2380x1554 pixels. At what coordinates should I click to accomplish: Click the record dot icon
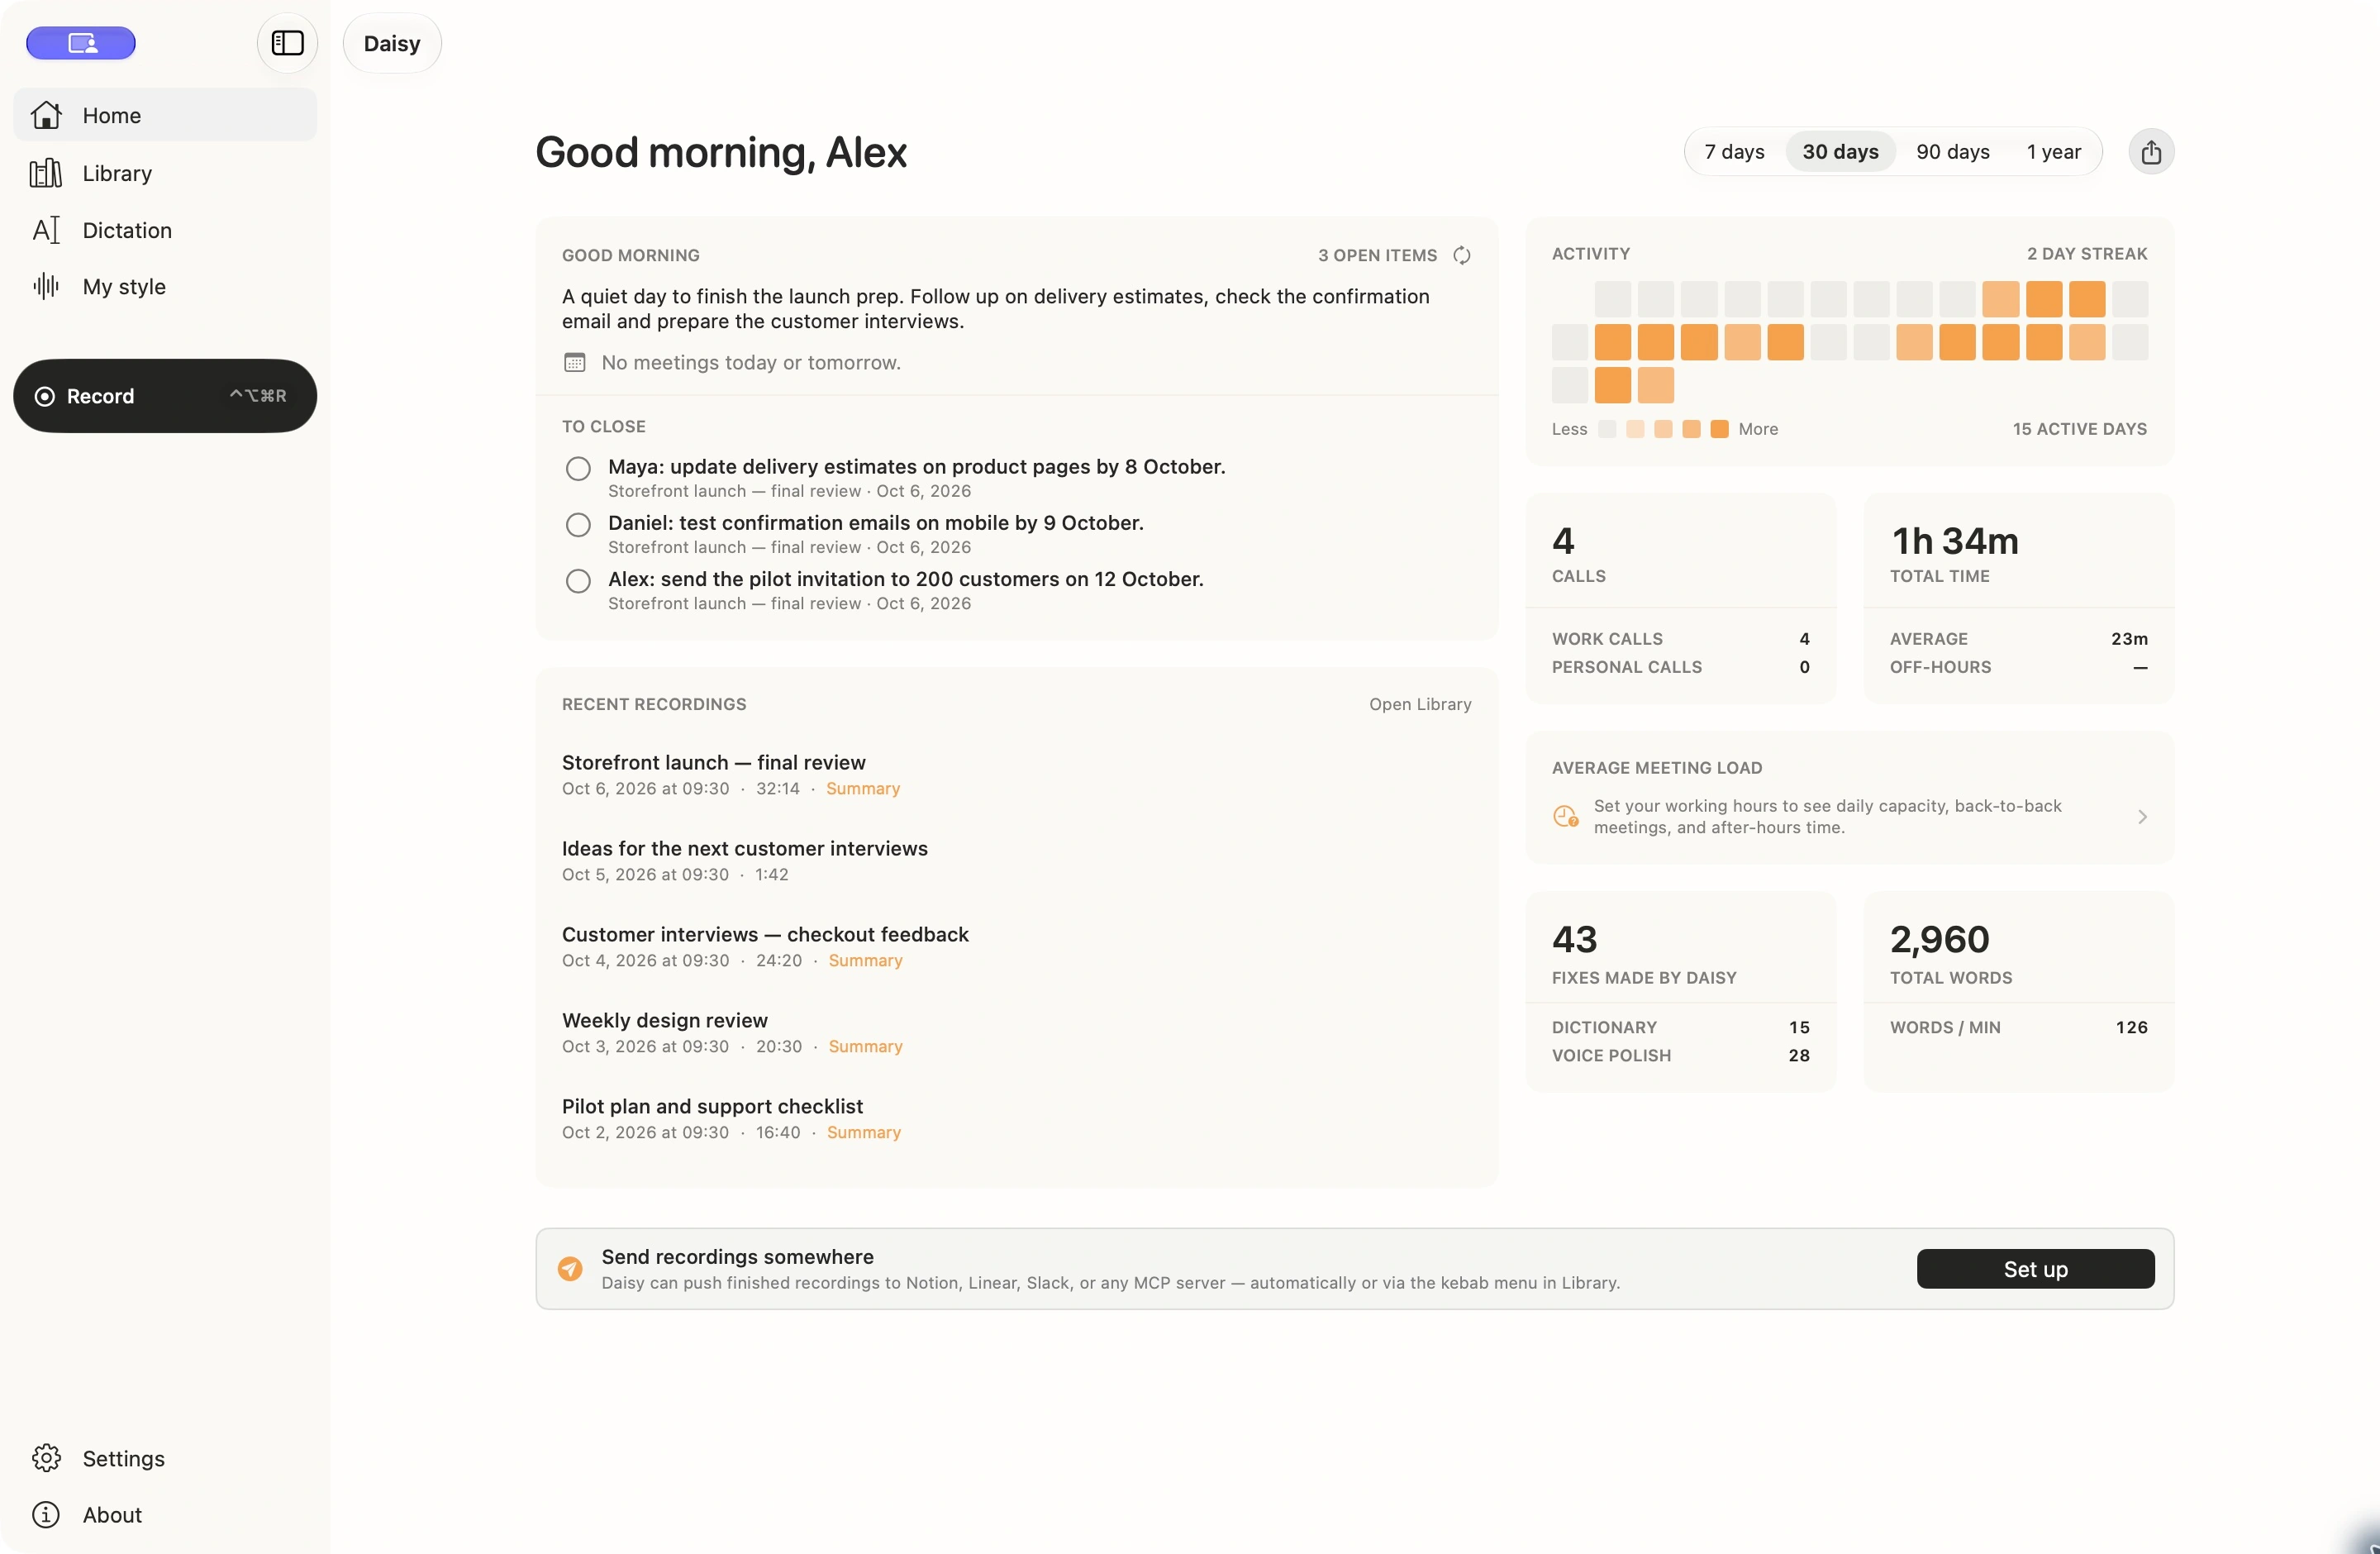tap(44, 396)
